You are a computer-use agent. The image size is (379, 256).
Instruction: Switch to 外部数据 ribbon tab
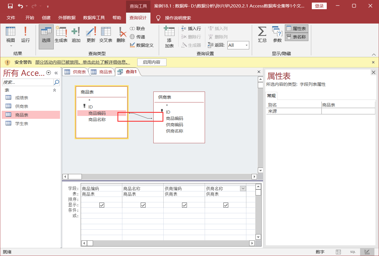(67, 18)
